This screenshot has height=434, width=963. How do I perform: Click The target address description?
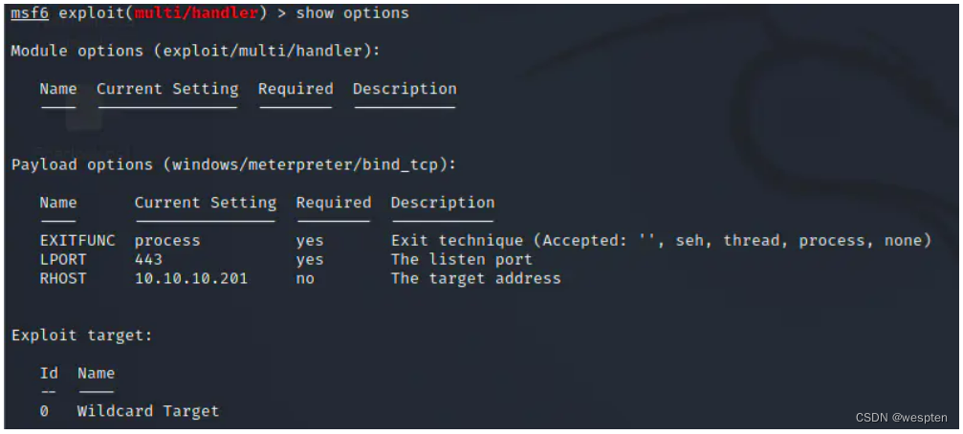[x=475, y=278]
